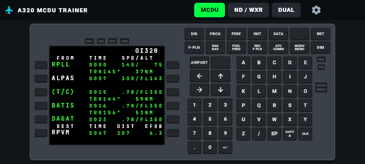
Task: Click the number 0 key
Action: click(210, 148)
